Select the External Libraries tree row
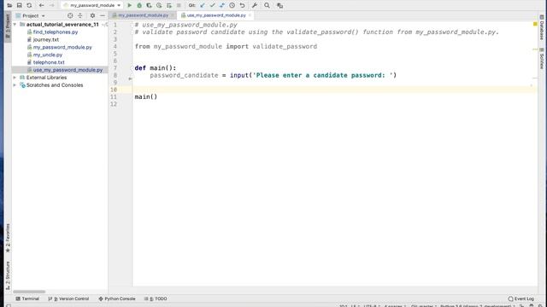 [x=46, y=78]
